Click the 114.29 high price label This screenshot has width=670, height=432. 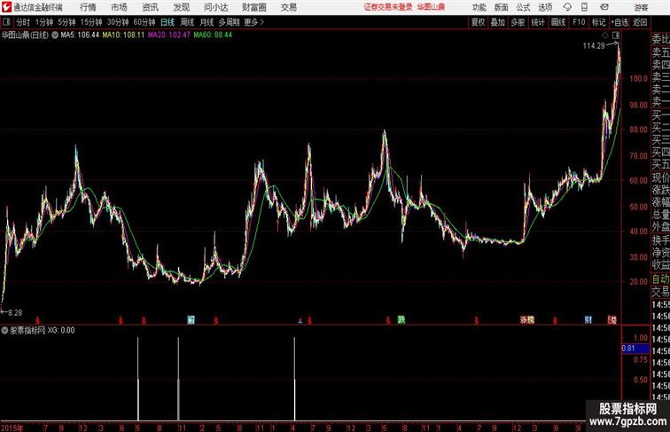594,46
